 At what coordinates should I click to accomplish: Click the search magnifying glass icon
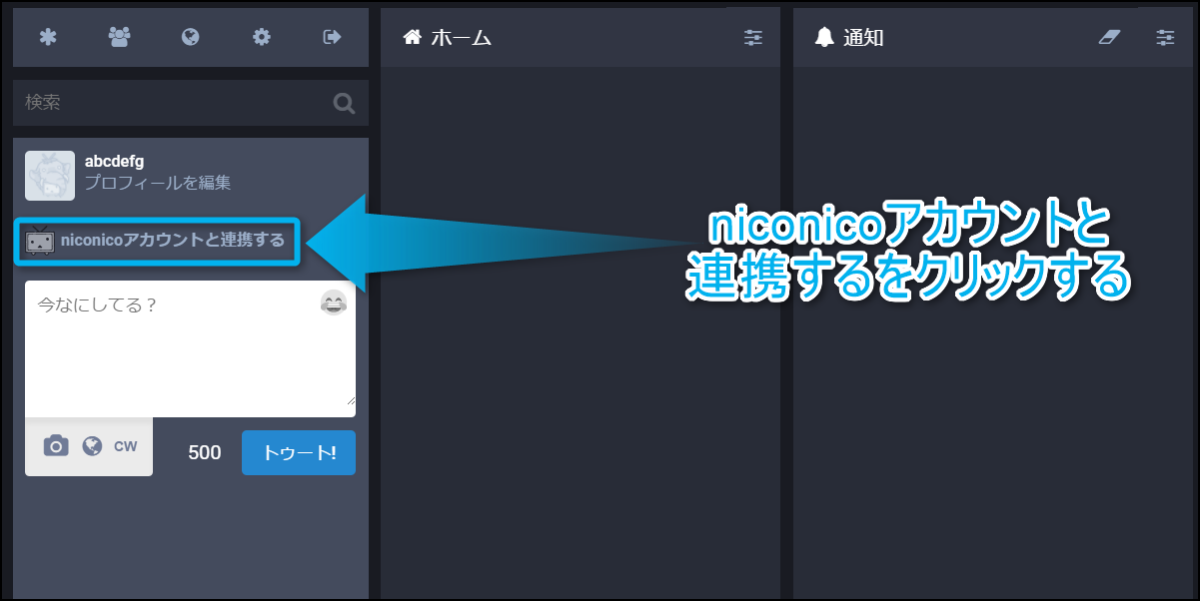(x=344, y=103)
